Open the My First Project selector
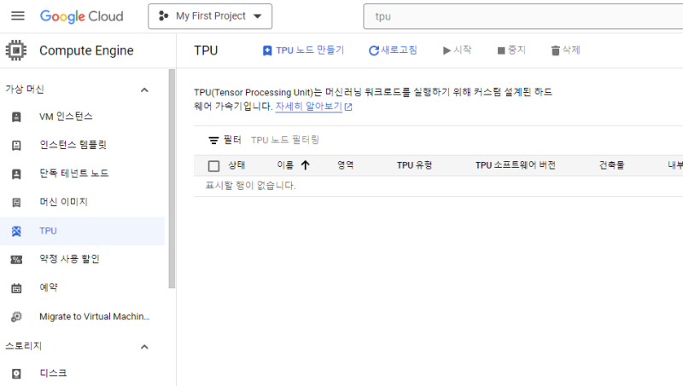The width and height of the screenshot is (683, 386). [x=210, y=16]
